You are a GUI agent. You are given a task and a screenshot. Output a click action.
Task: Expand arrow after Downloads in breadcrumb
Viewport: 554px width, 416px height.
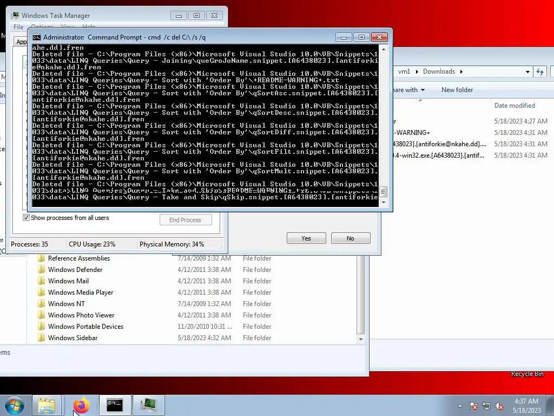coord(461,71)
